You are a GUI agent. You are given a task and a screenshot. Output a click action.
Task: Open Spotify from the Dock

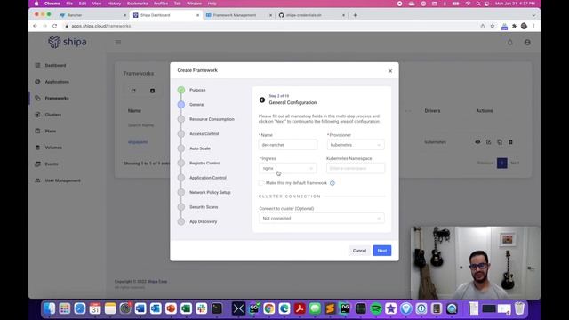(376, 308)
